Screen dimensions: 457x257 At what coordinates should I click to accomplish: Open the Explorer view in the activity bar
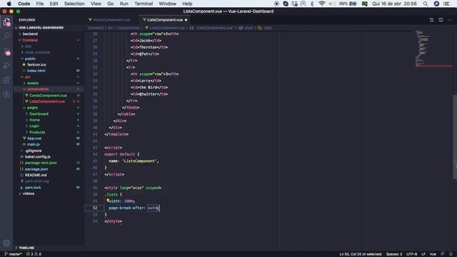6,22
